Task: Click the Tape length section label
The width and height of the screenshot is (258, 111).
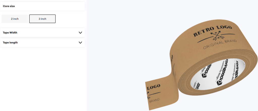Action: (10, 43)
